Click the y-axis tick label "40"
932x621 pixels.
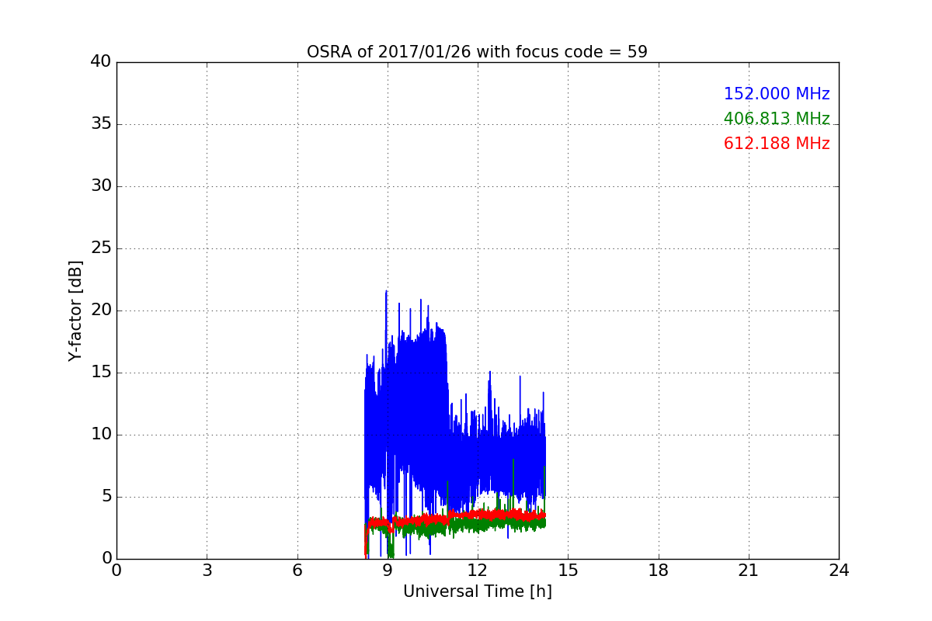[x=101, y=62]
